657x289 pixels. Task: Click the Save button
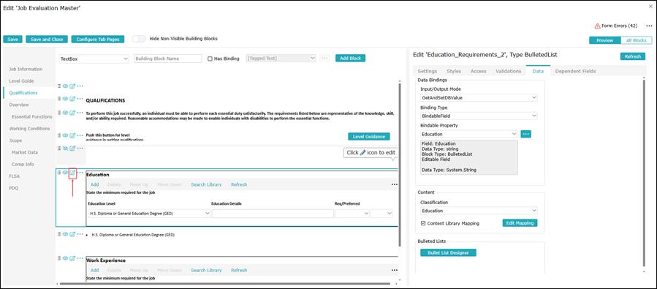tap(12, 39)
